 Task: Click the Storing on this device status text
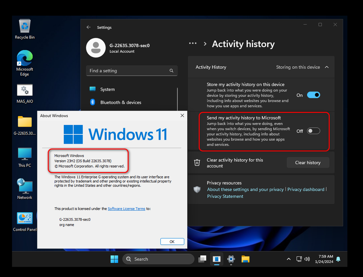[x=298, y=67]
